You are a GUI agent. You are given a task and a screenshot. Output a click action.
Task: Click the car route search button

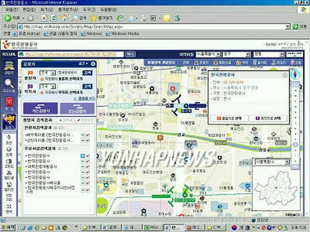click(41, 108)
